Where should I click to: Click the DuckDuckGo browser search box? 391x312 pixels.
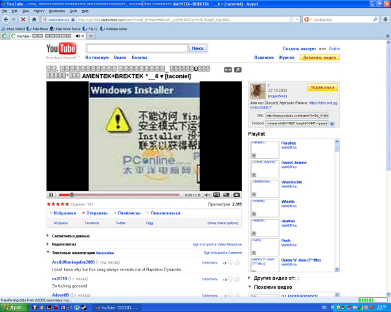[x=342, y=19]
